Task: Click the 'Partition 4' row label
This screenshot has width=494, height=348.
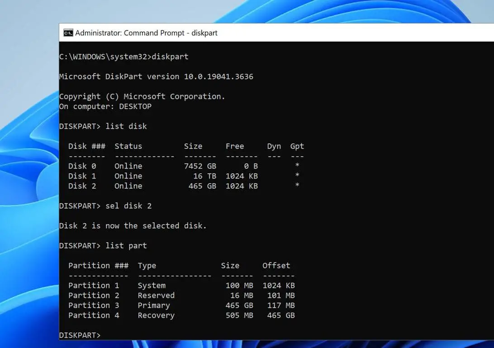Action: (x=94, y=315)
